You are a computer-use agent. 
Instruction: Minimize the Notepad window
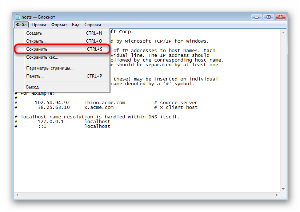point(256,17)
